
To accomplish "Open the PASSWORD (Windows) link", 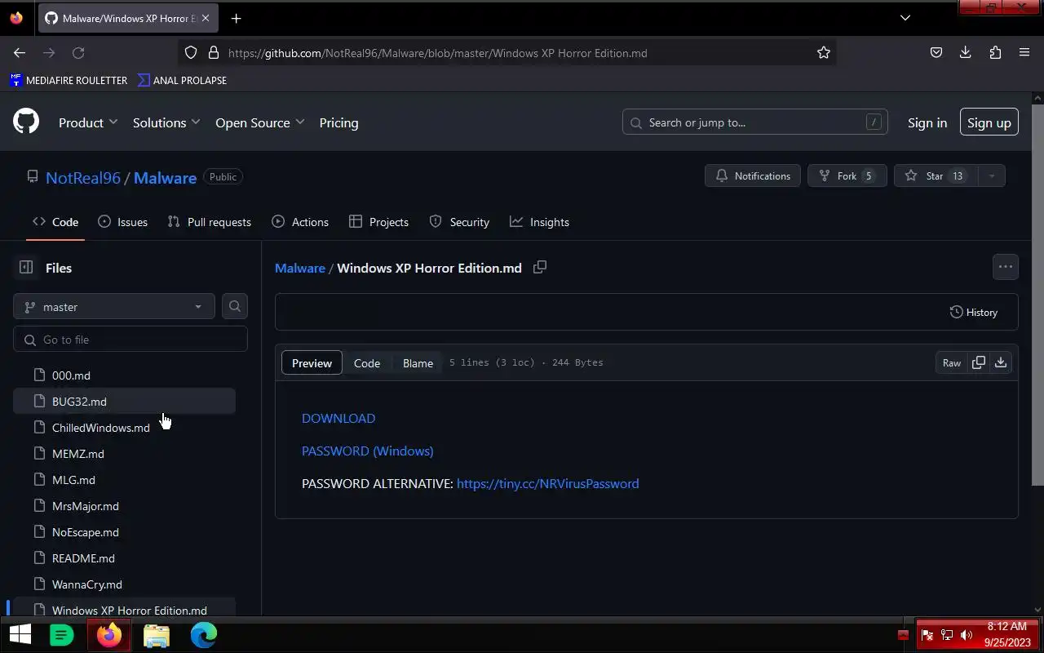I will [368, 451].
